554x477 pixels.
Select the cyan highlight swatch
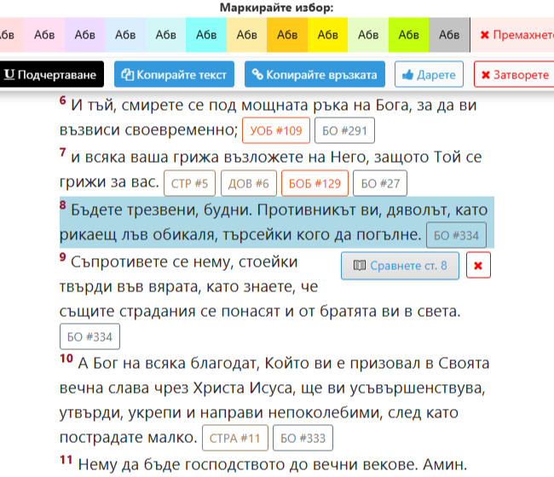point(206,35)
